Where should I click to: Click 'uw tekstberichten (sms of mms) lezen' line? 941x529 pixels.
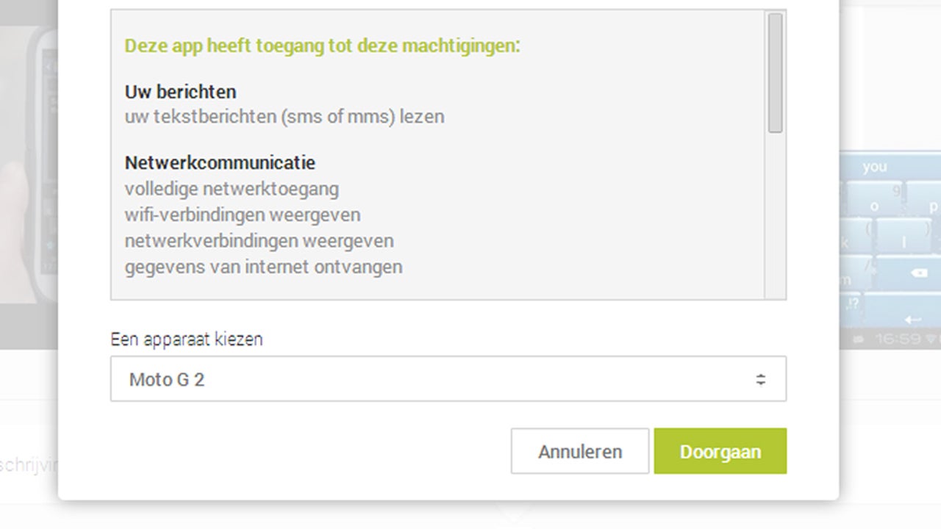(284, 117)
